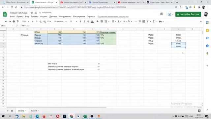Collapse the toolbar with the arrow
The image size is (211, 119).
(201, 21)
